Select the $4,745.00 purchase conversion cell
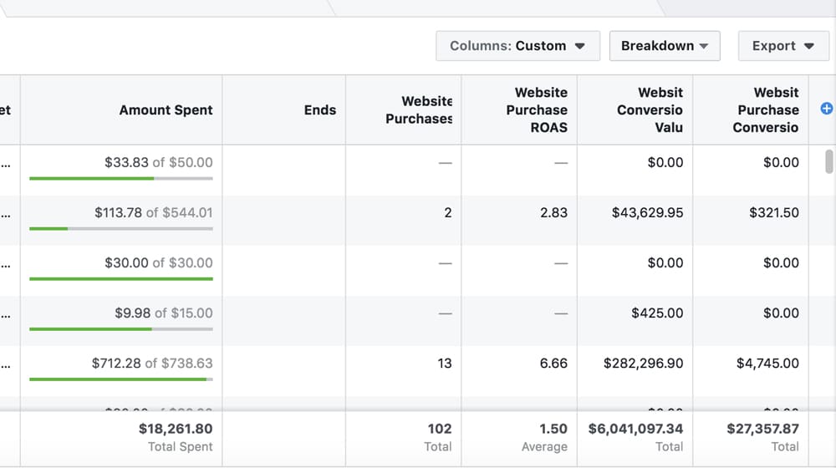 click(x=767, y=364)
